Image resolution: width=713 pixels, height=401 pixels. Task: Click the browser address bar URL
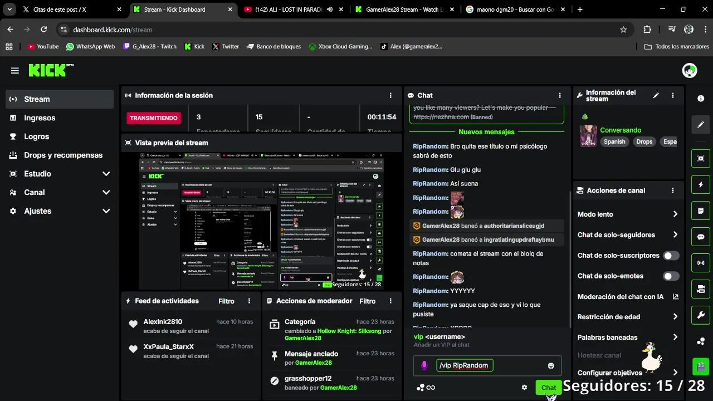(x=113, y=30)
